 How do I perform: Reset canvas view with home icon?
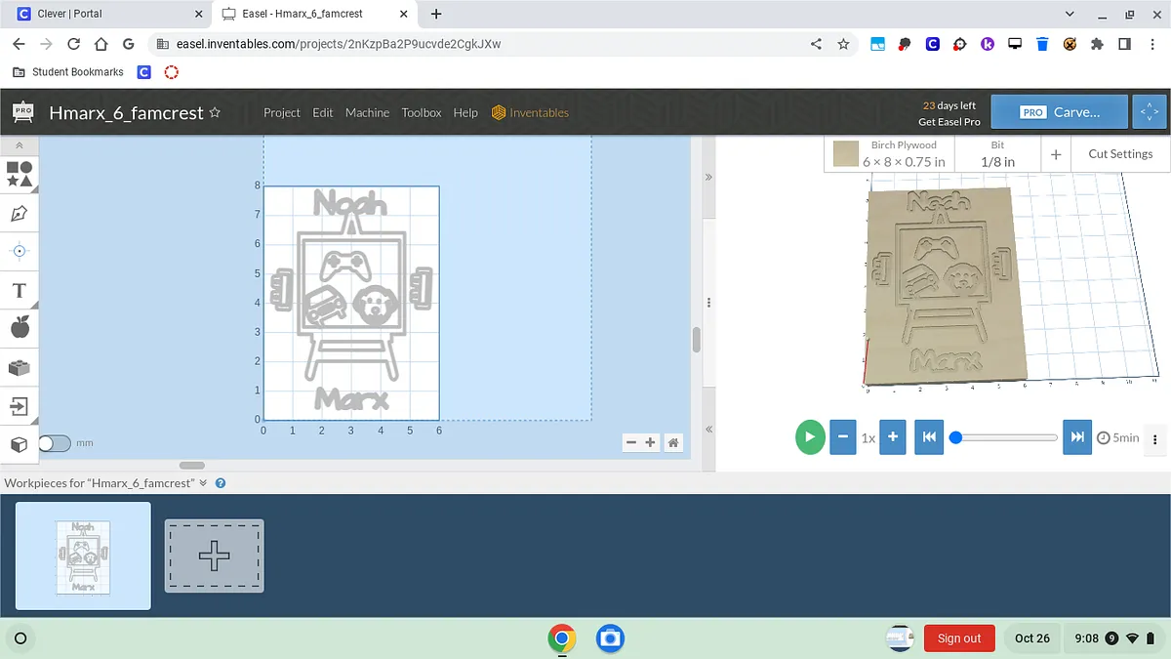pyautogui.click(x=672, y=442)
